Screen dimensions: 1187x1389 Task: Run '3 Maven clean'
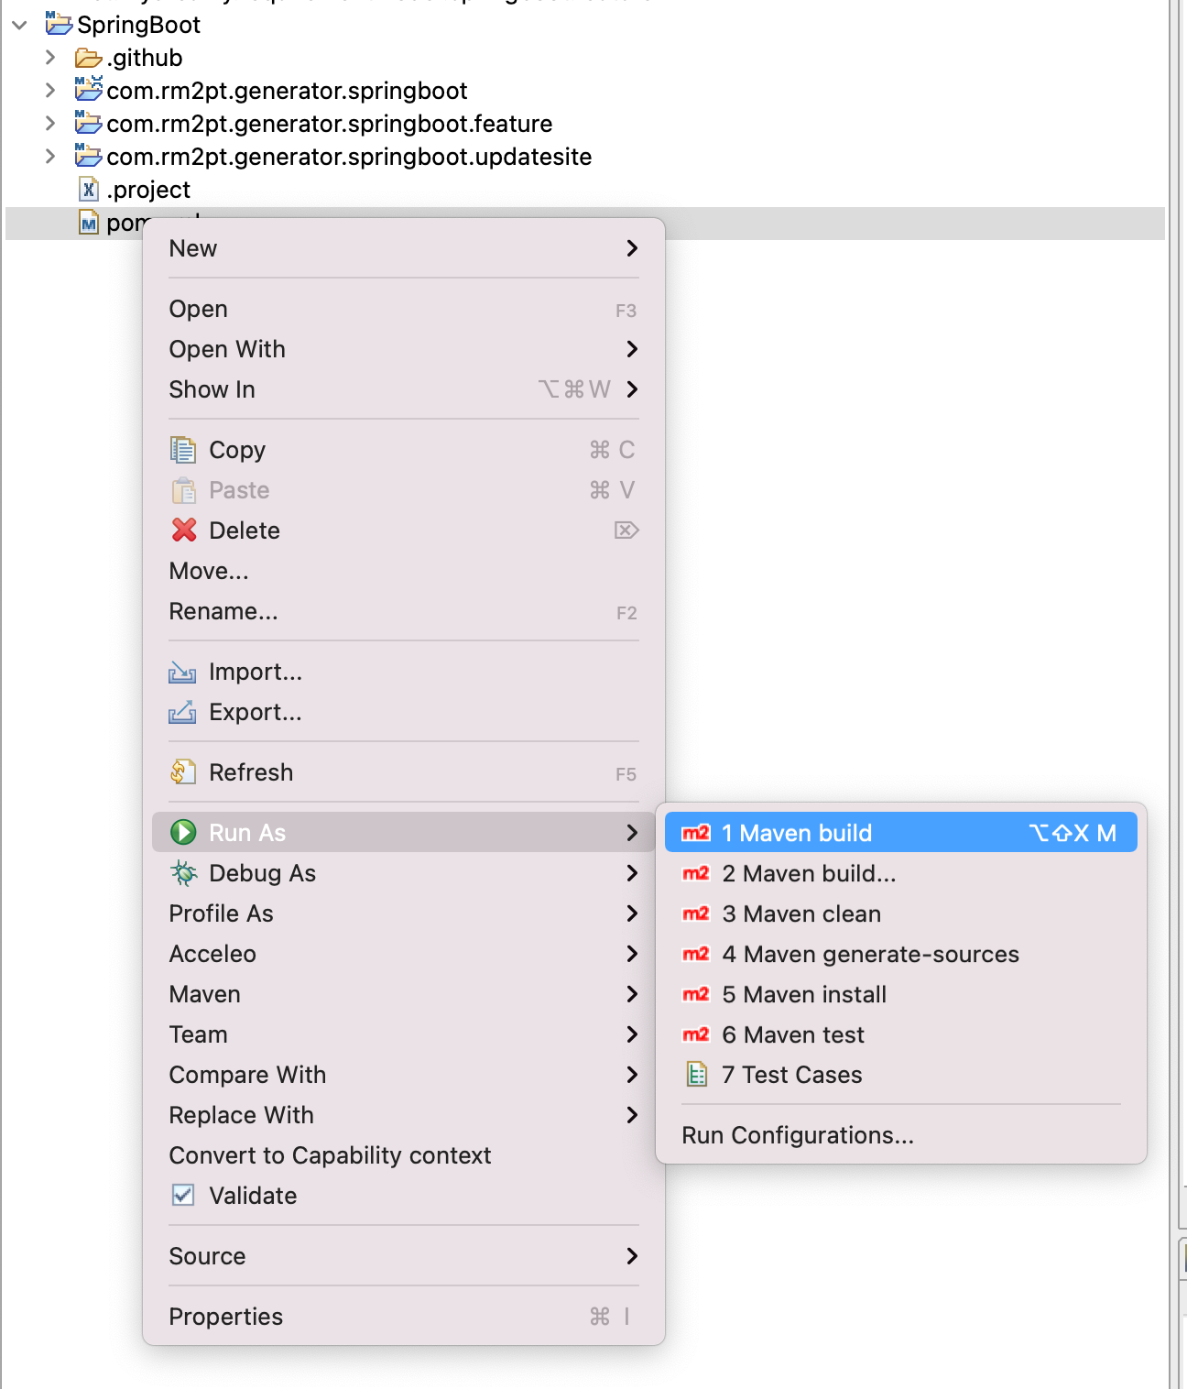coord(901,913)
